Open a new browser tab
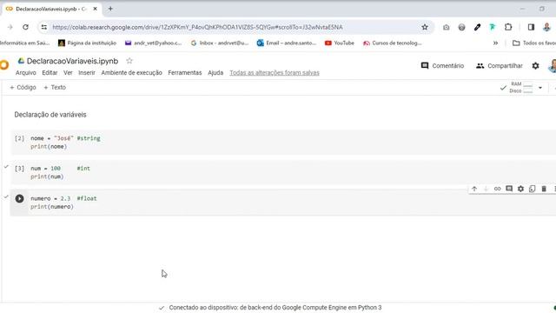The height and width of the screenshot is (313, 556). click(x=110, y=9)
